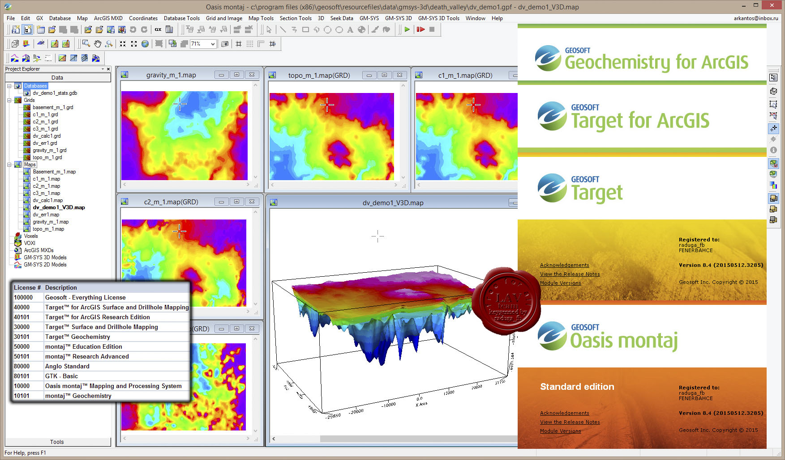Click Module Versions link in the yellow Target panel
Image resolution: width=785 pixels, height=460 pixels.
[x=560, y=283]
